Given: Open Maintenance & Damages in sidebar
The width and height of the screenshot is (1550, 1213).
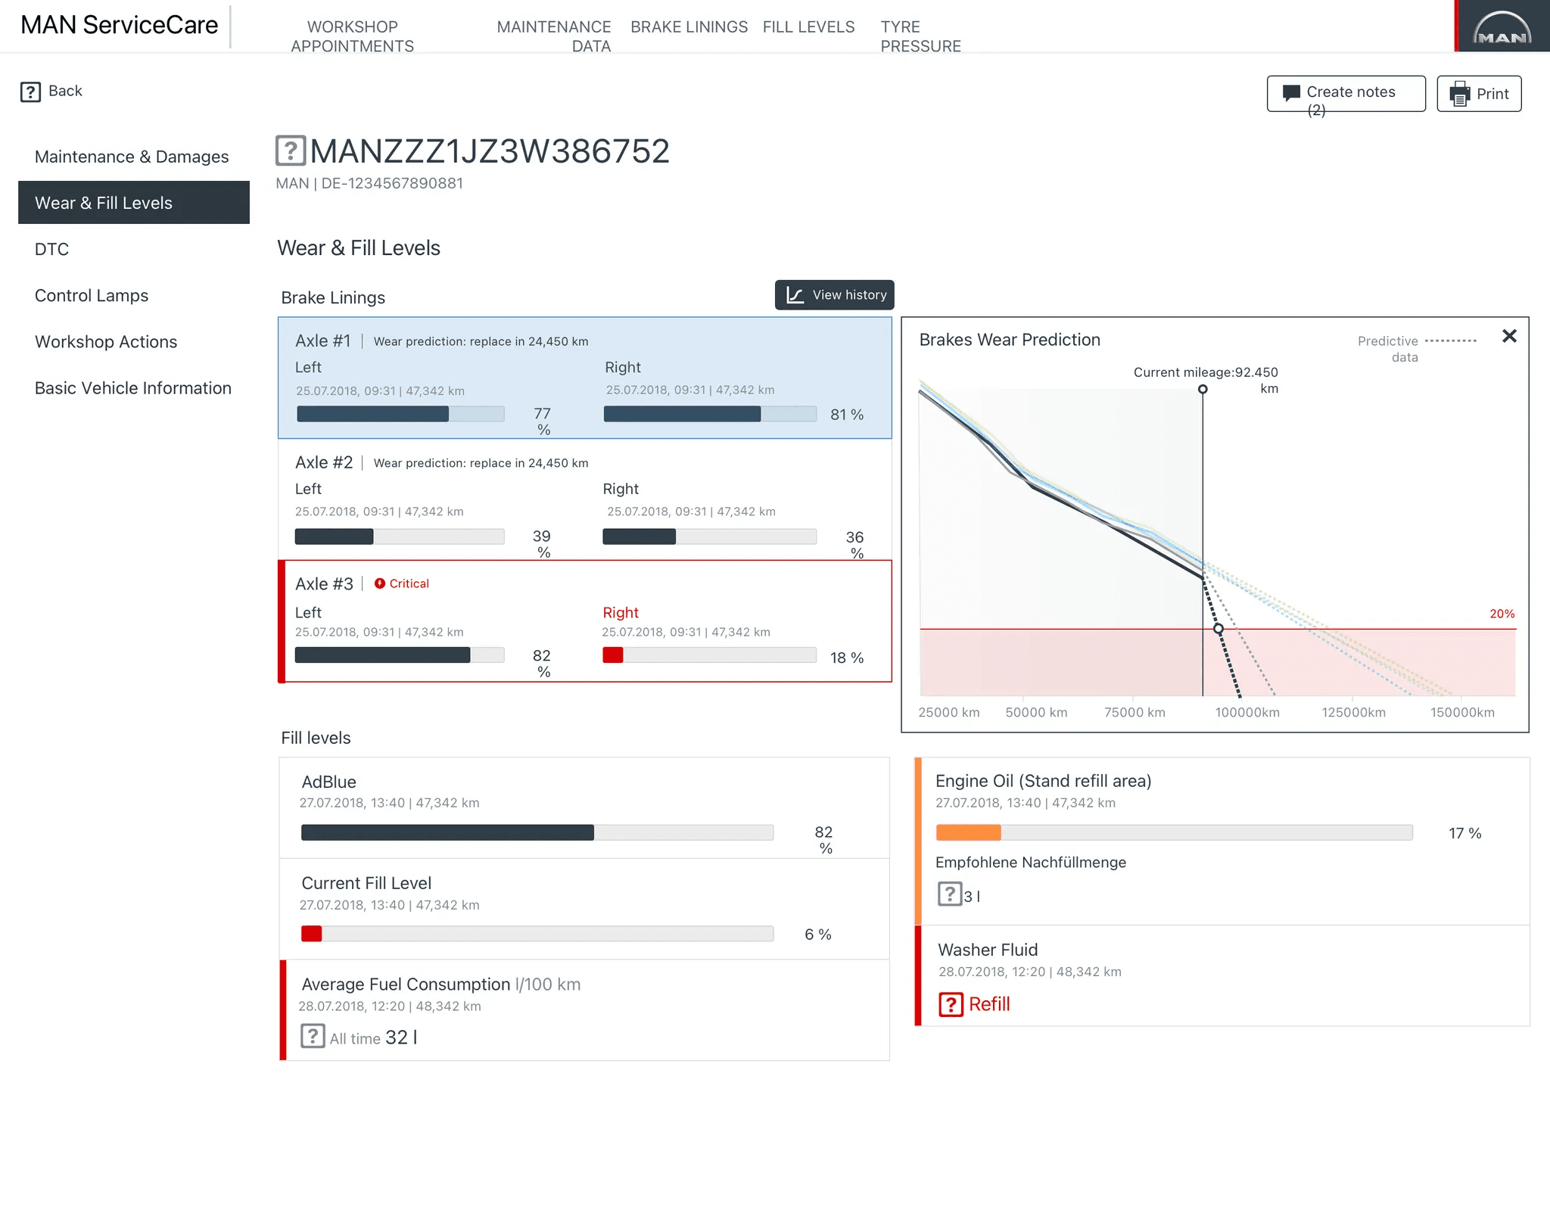Looking at the screenshot, I should 132,157.
